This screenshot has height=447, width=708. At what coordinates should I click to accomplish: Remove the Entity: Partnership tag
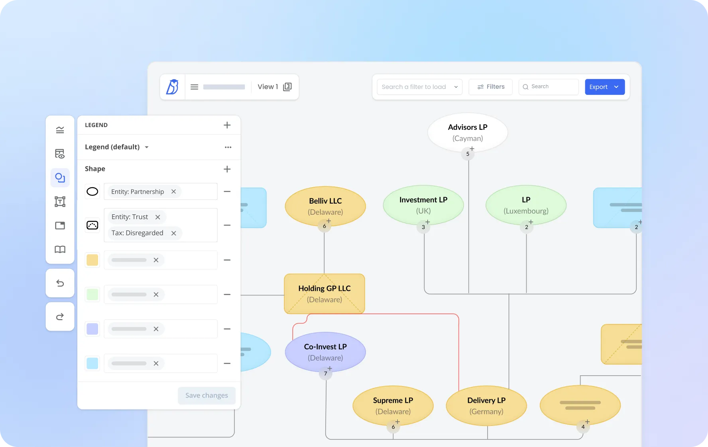[174, 192]
